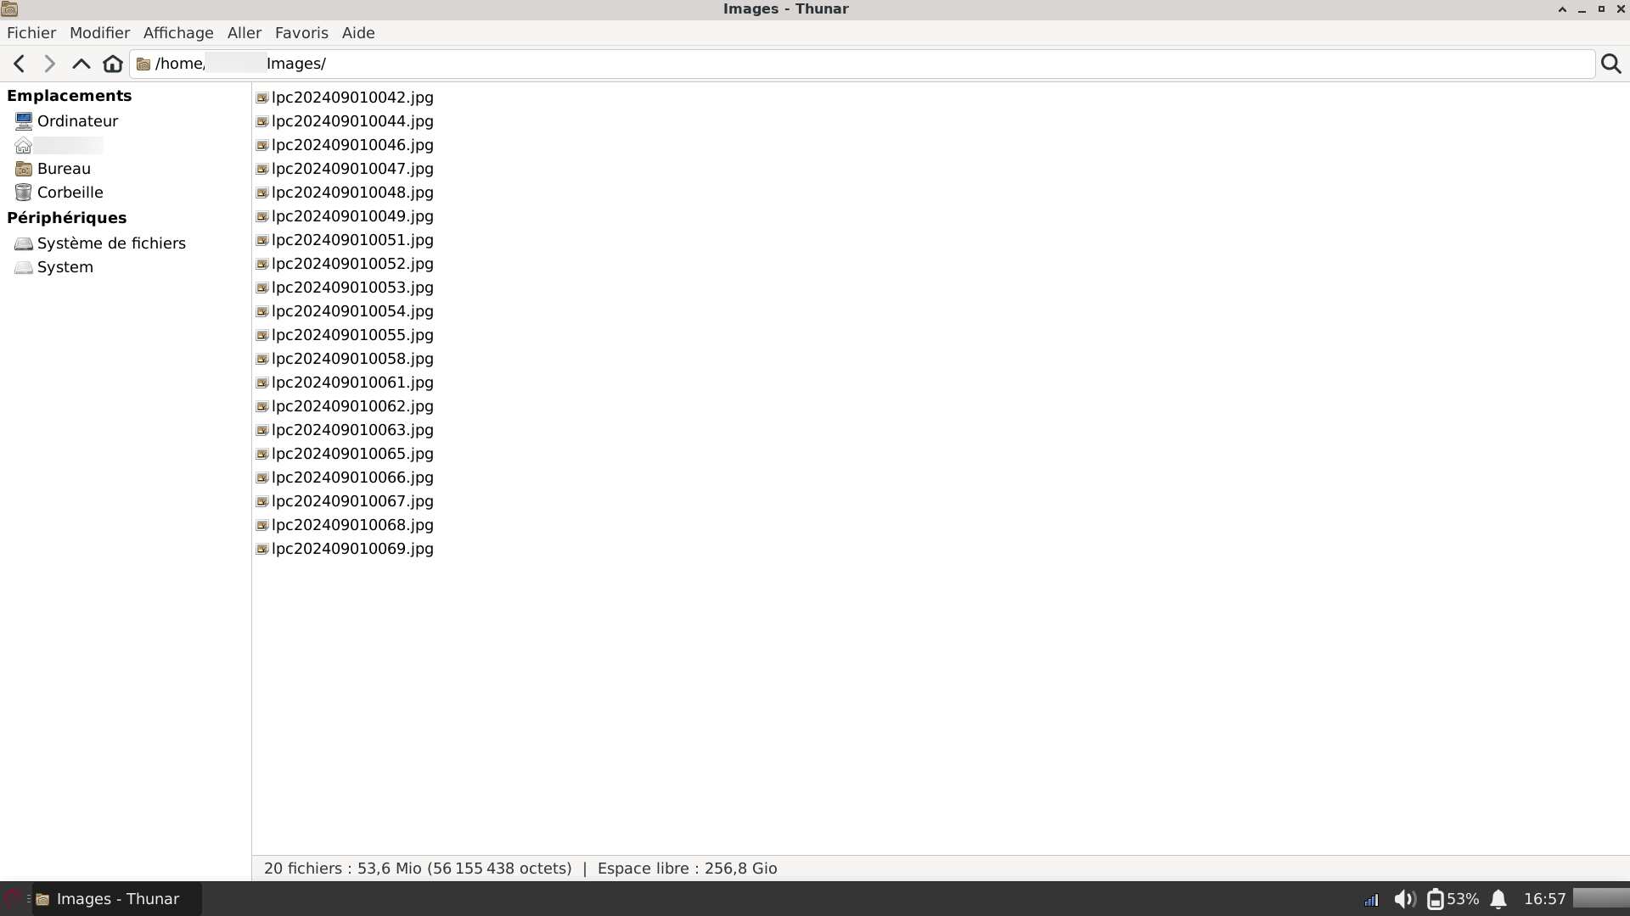Click the home folder toolbar icon
Image resolution: width=1630 pixels, height=916 pixels.
tap(112, 64)
